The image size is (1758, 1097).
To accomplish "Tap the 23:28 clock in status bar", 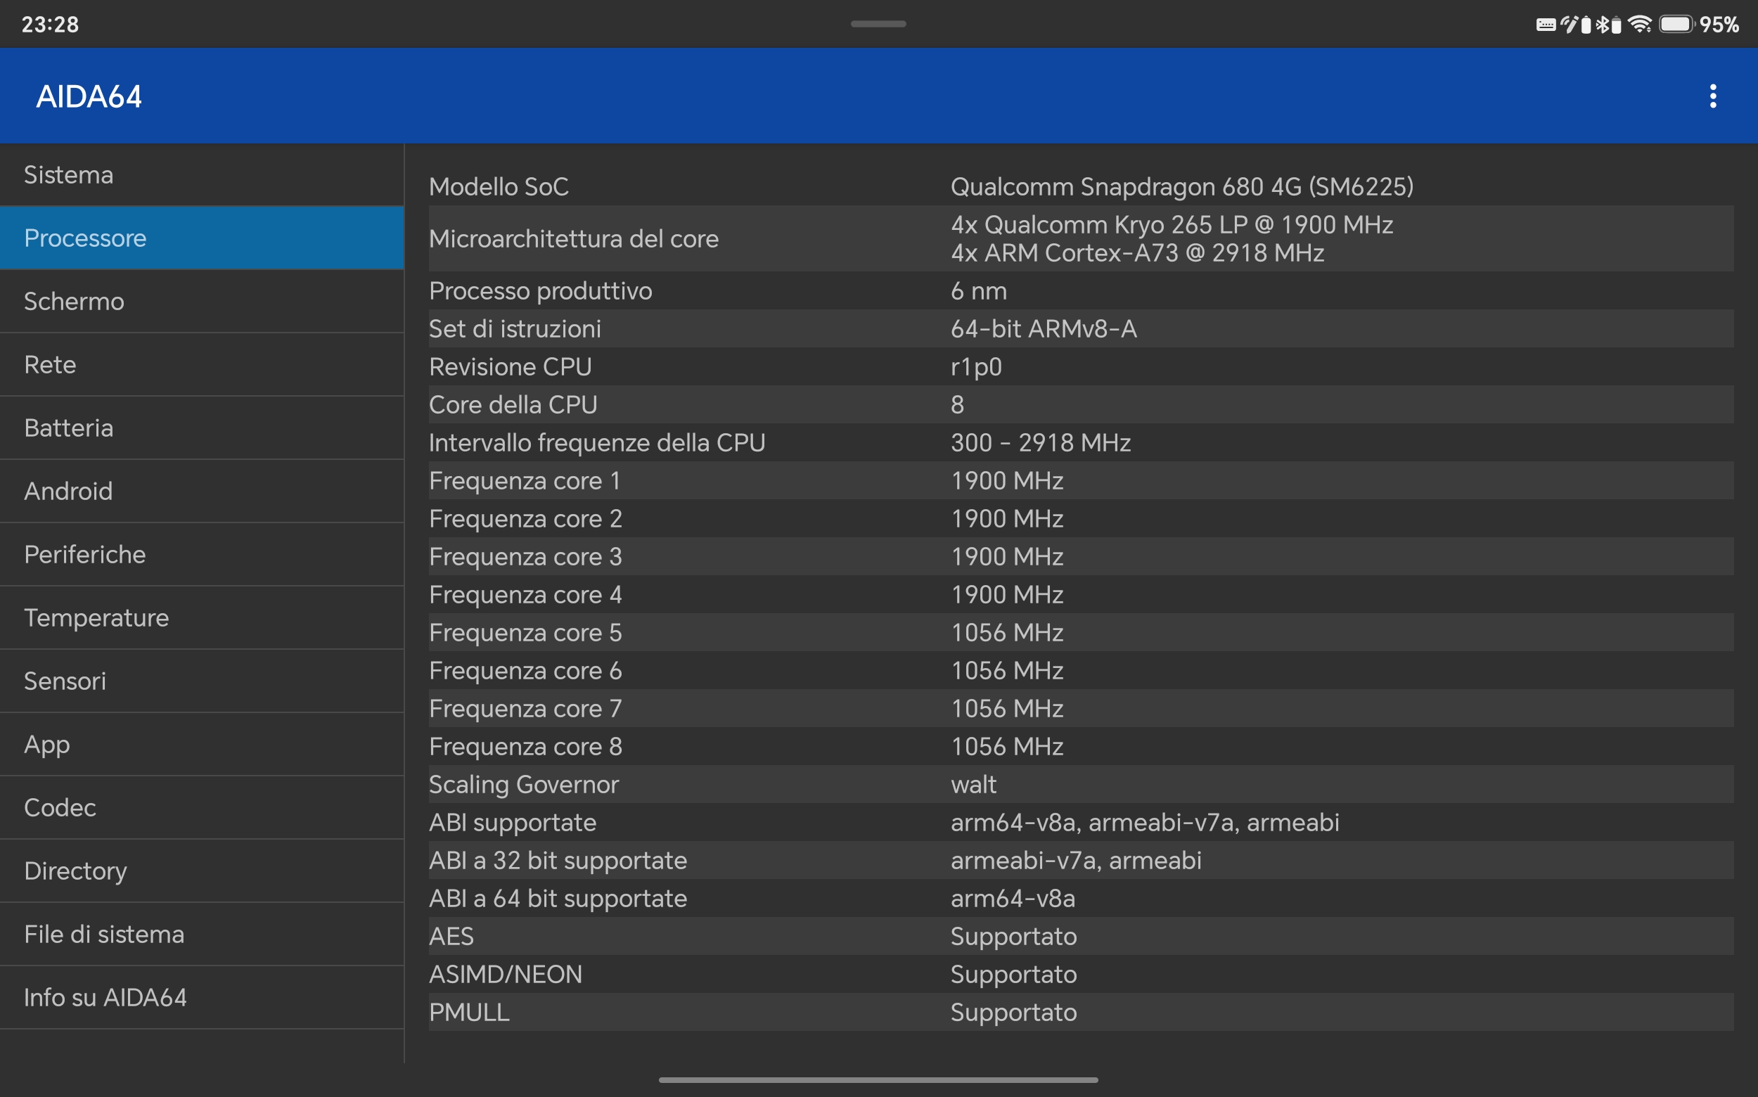I will 50,25.
